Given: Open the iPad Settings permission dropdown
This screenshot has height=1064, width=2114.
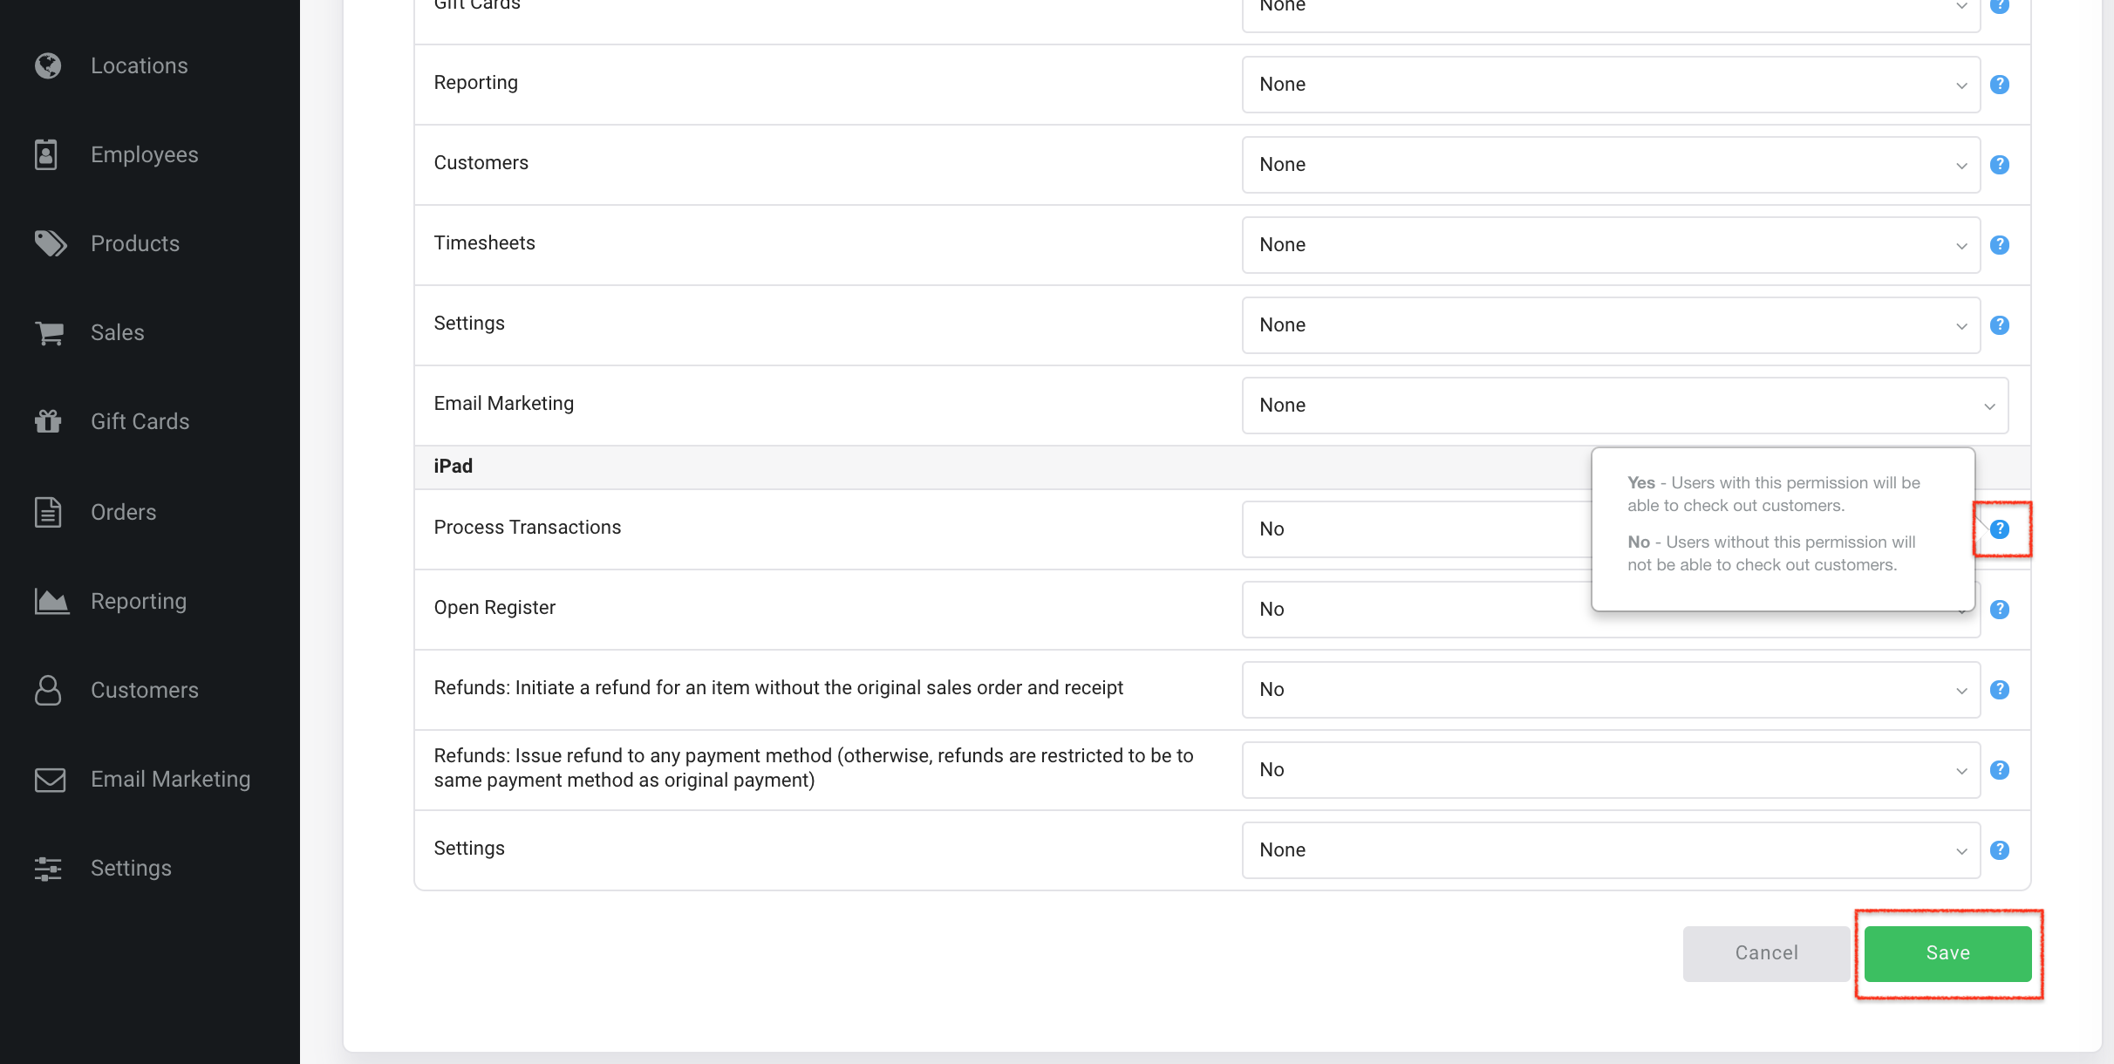Looking at the screenshot, I should [x=1611, y=850].
